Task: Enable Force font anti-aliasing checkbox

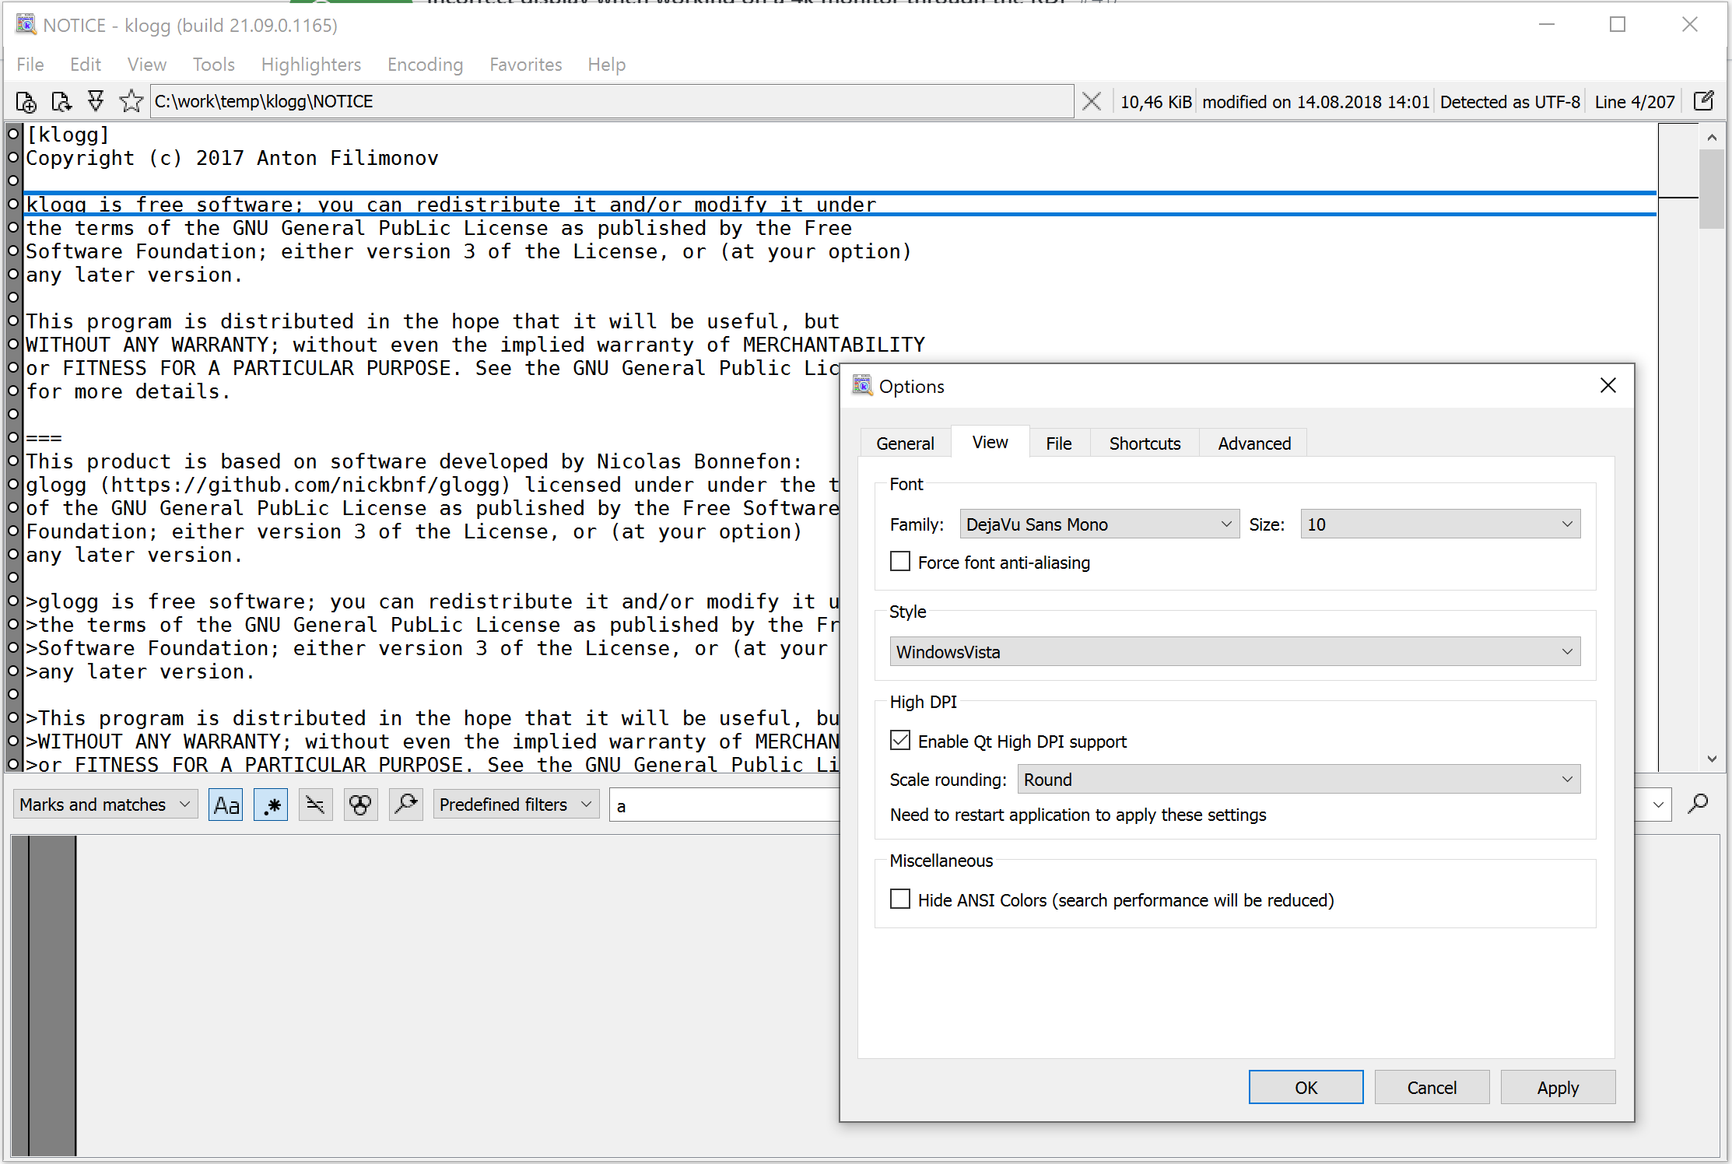Action: click(x=900, y=562)
